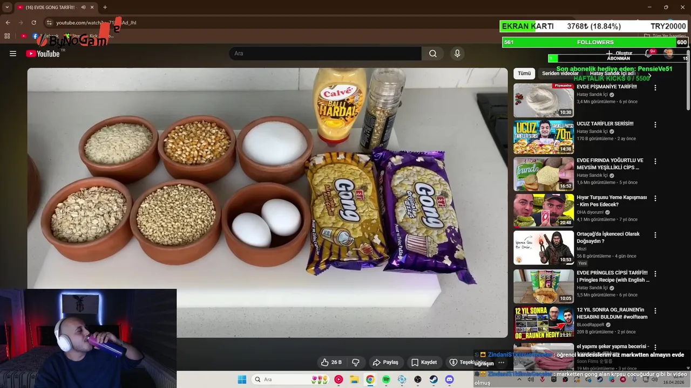Select the Tümü filter chip

(x=524, y=73)
